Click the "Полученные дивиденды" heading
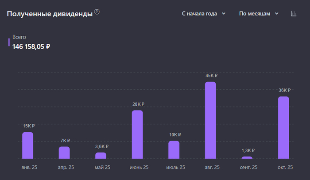This screenshot has width=310, height=180. 49,14
